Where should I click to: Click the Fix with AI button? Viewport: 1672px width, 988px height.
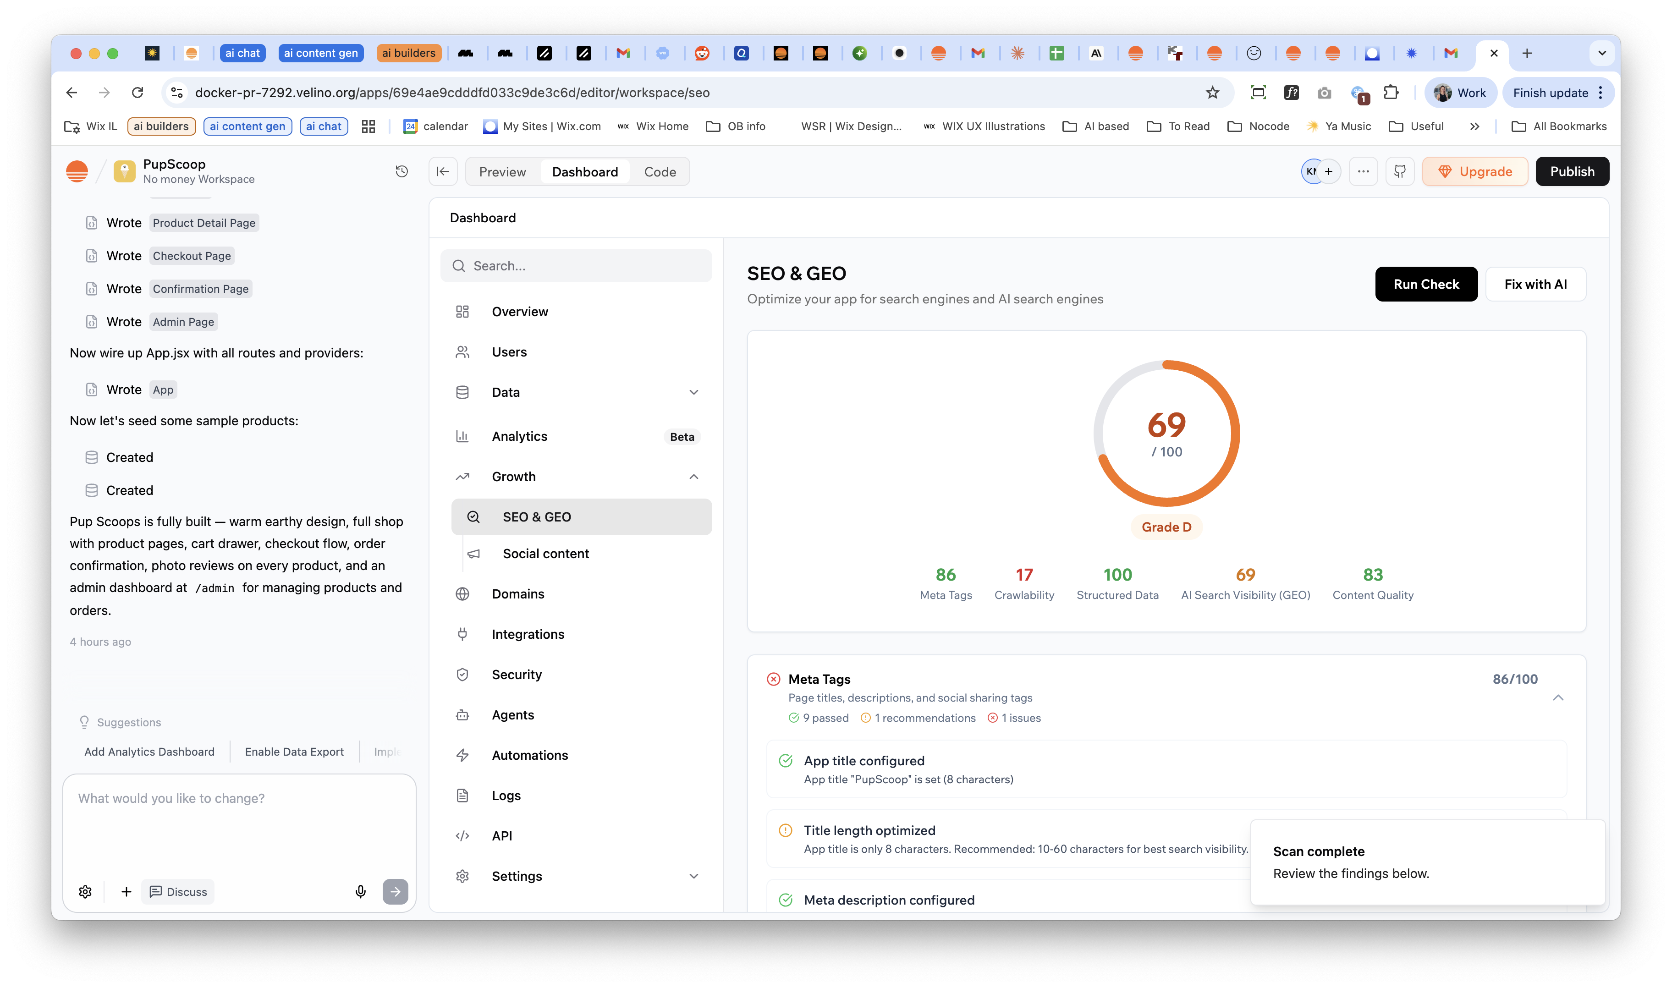click(1535, 284)
